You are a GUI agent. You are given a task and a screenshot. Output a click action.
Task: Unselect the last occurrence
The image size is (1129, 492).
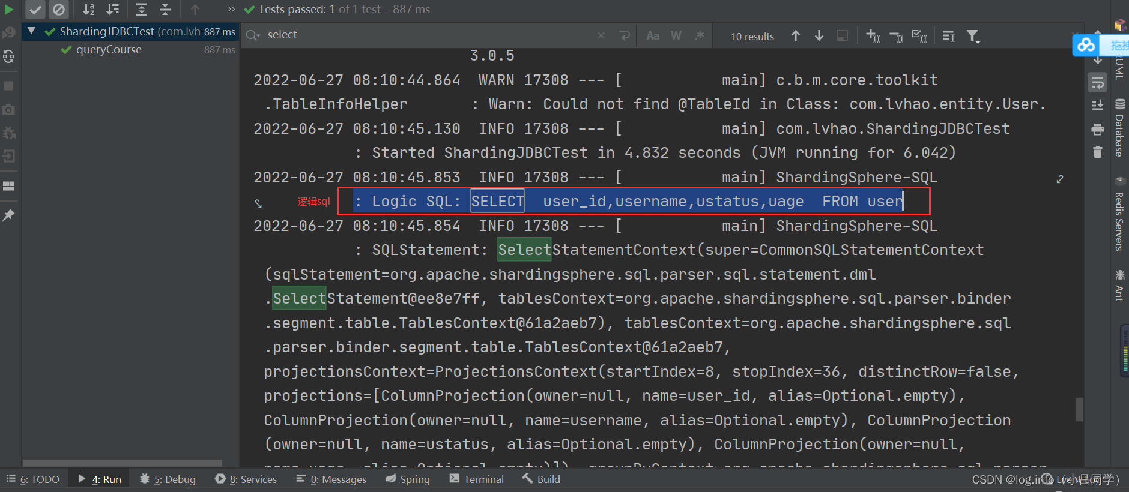click(897, 37)
